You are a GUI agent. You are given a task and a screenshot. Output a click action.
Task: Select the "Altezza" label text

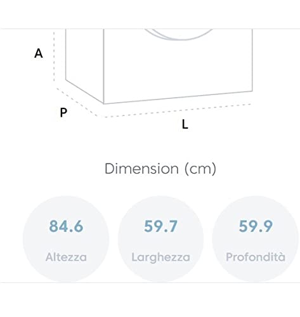pos(66,257)
